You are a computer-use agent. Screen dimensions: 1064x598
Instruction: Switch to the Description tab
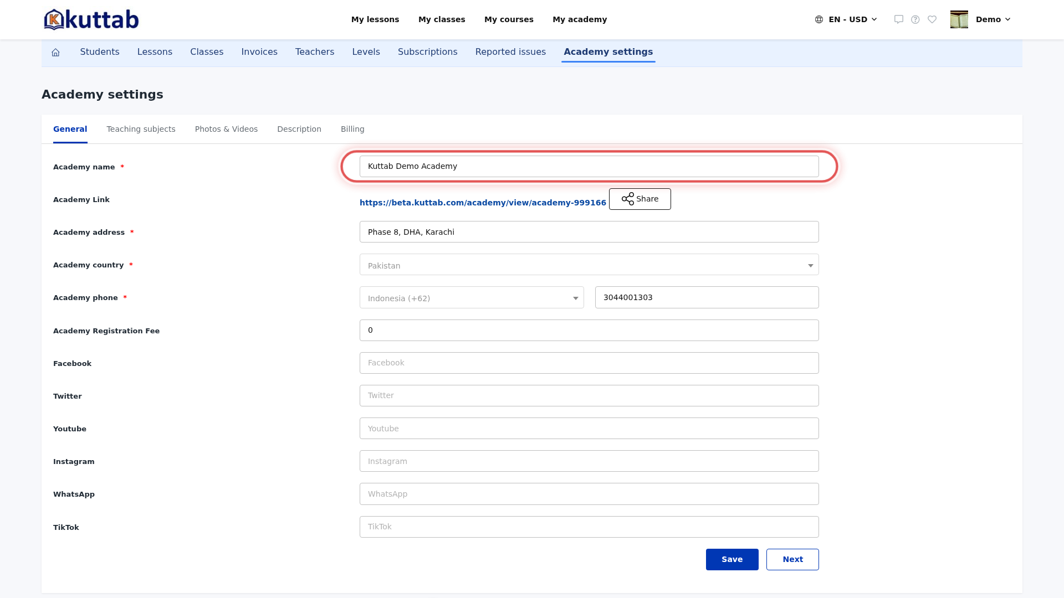(299, 129)
